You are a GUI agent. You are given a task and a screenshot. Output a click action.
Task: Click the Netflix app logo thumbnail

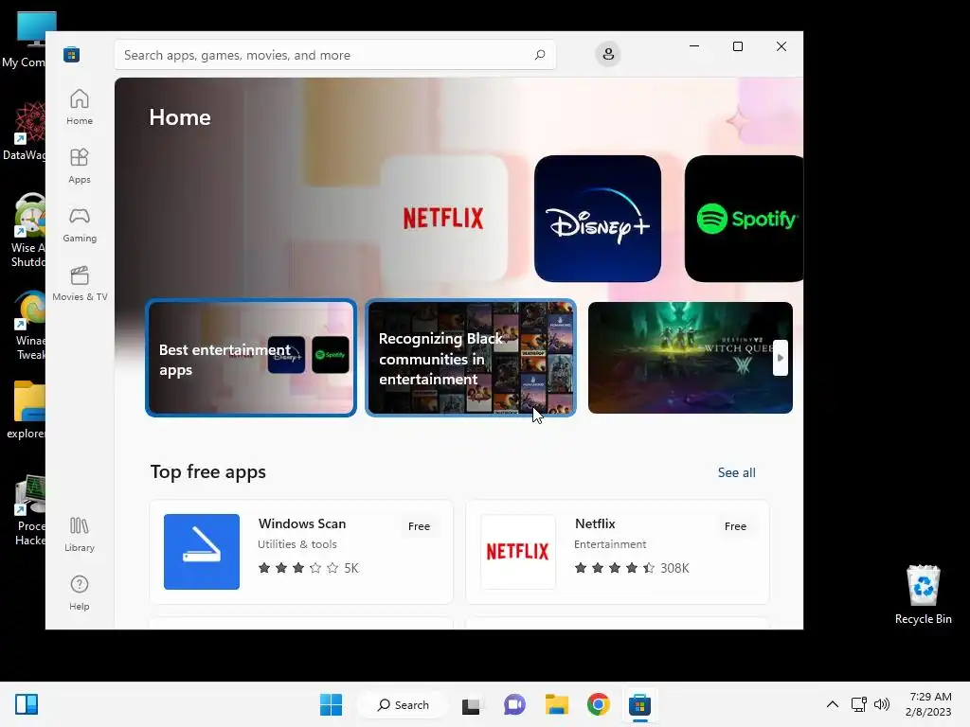pos(518,552)
